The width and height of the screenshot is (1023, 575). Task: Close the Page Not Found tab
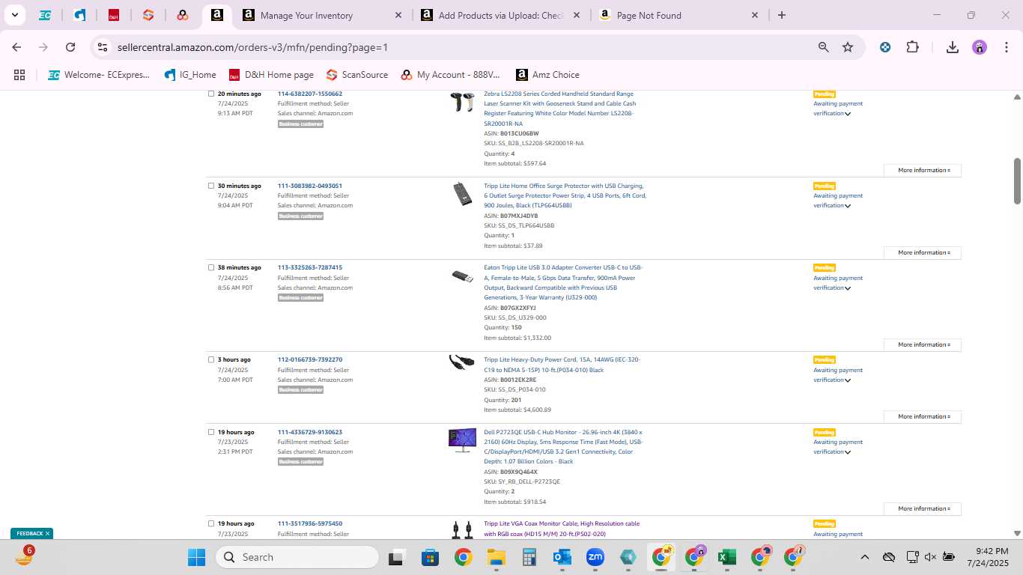point(755,15)
